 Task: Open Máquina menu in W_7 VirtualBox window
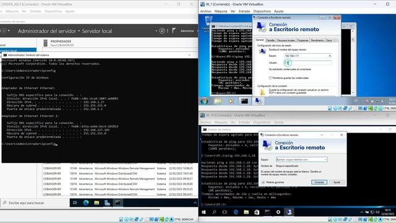[x=221, y=11]
